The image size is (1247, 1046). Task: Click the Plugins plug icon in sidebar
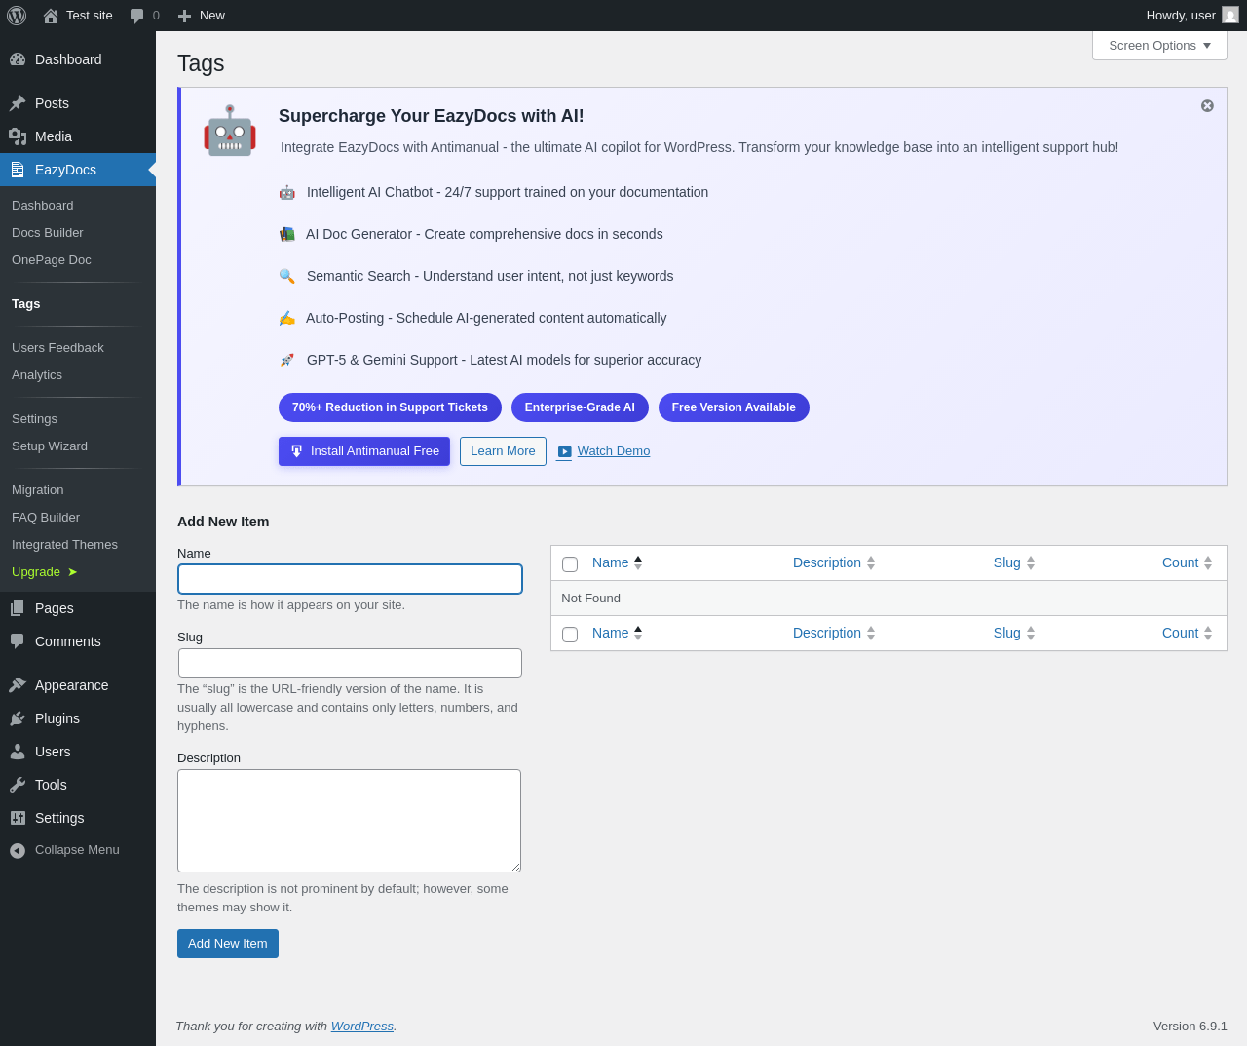point(18,718)
